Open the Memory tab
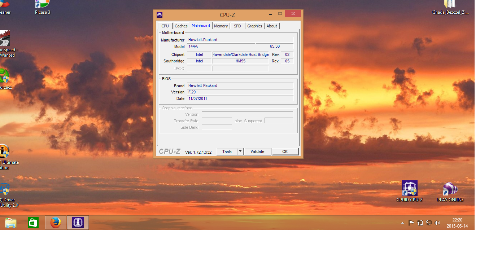 [221, 26]
